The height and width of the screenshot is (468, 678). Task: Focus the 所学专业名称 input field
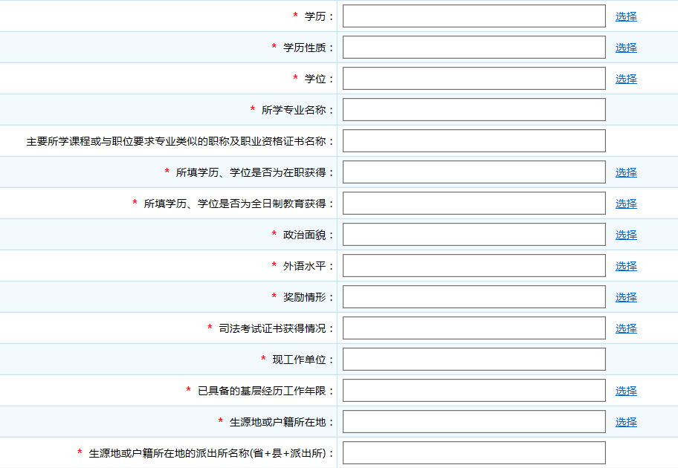click(474, 109)
